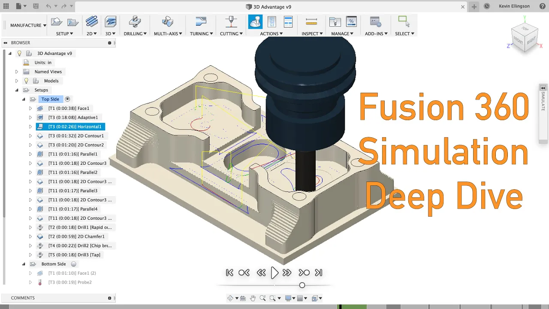Viewport: 549px width, 309px height.
Task: Open the new tab plus button
Action: click(474, 6)
